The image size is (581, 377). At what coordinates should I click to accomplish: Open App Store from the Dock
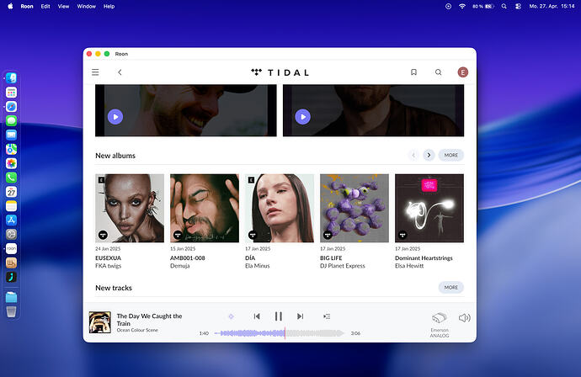point(11,220)
